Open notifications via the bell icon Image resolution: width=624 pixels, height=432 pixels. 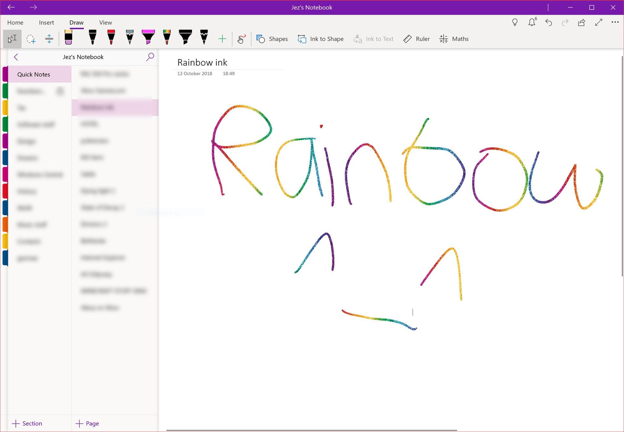(532, 22)
